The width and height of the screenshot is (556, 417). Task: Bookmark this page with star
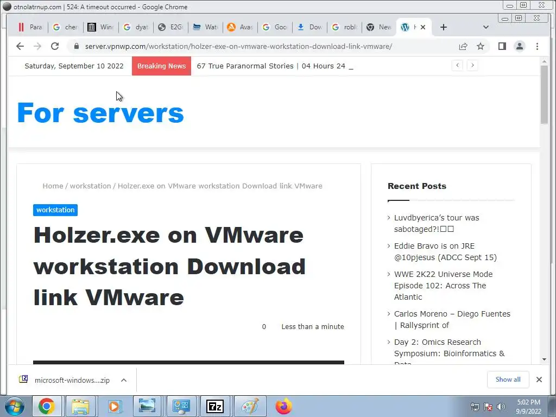(x=481, y=46)
